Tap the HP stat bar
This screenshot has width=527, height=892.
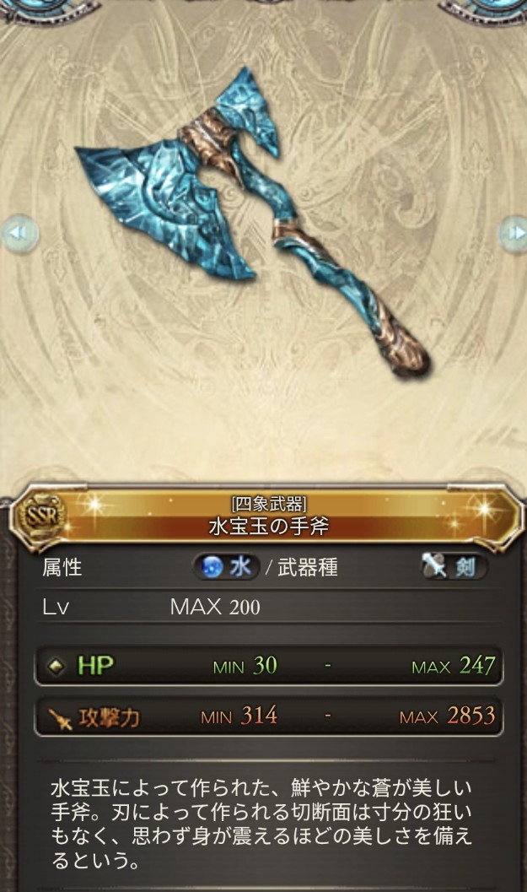coord(268,666)
